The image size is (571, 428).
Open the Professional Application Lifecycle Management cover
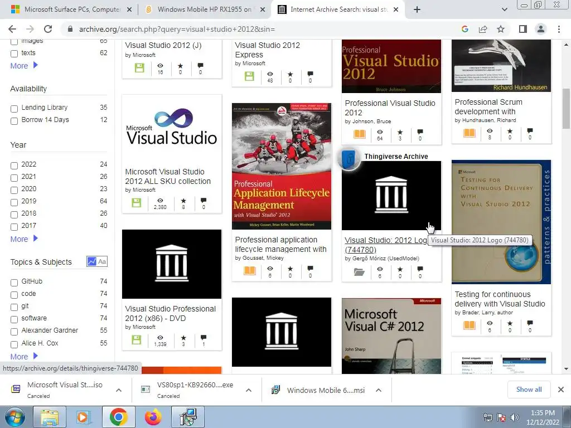pos(282,166)
